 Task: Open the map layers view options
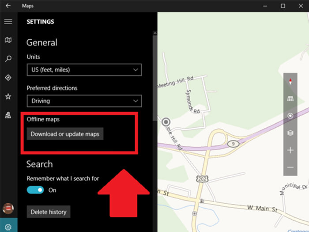[290, 133]
